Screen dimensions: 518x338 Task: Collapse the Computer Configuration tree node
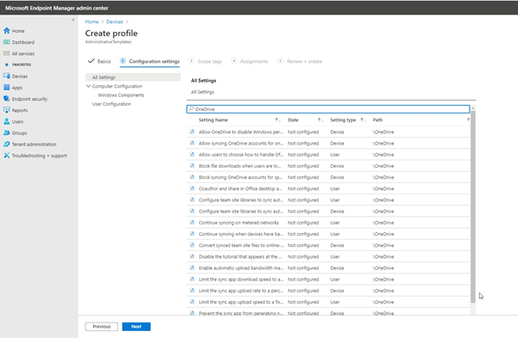pyautogui.click(x=88, y=86)
